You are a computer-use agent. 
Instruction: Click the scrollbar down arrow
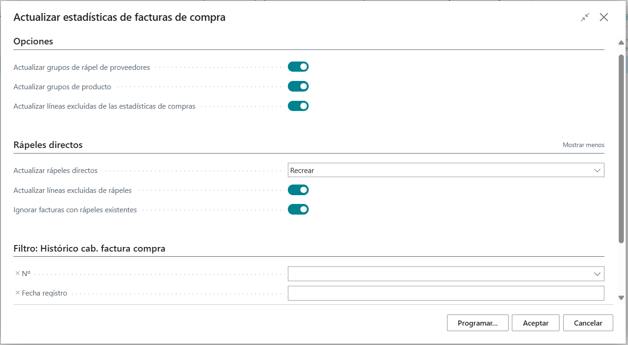pyautogui.click(x=621, y=298)
